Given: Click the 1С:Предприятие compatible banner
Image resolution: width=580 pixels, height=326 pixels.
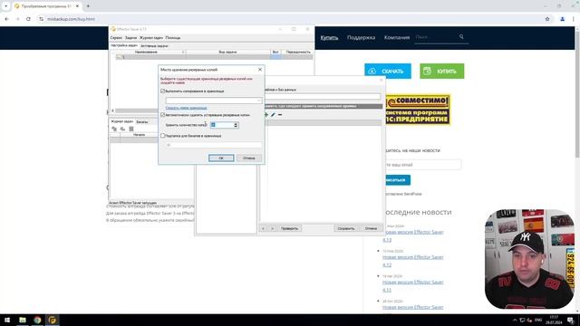Looking at the screenshot, I should pyautogui.click(x=418, y=110).
